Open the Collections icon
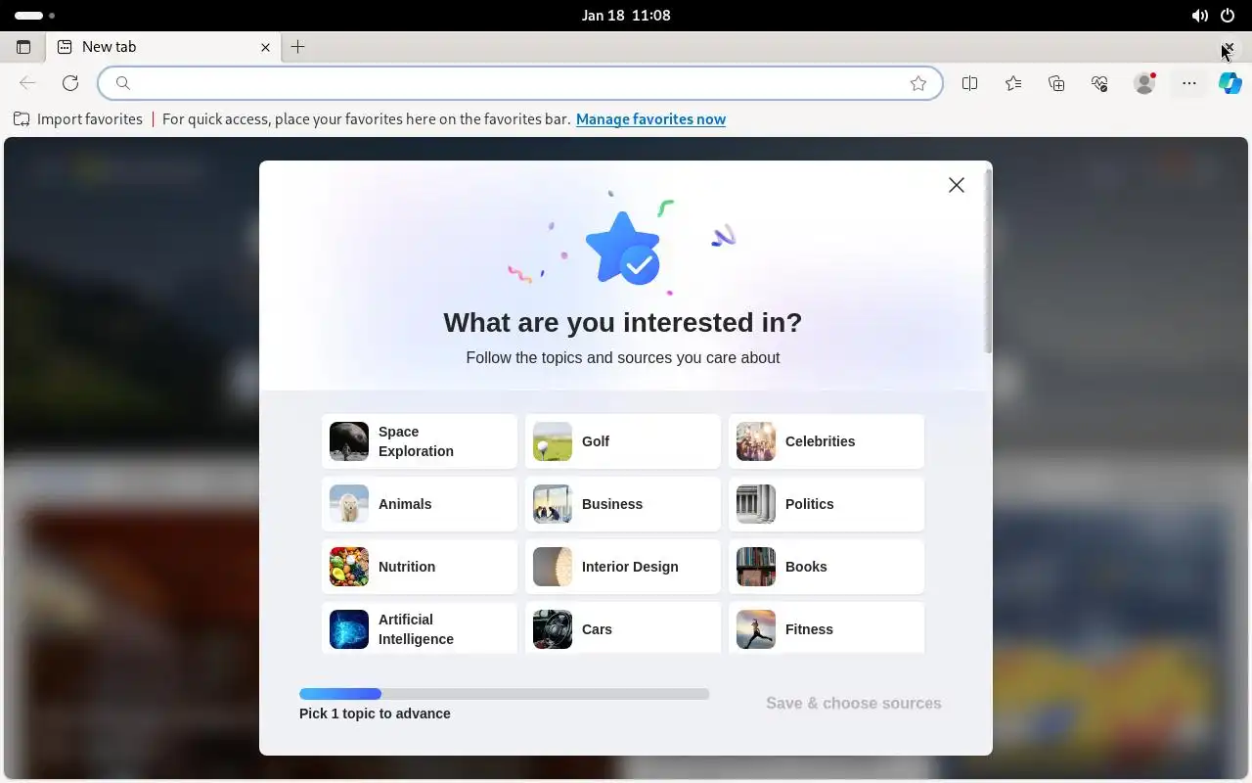 click(x=1056, y=83)
